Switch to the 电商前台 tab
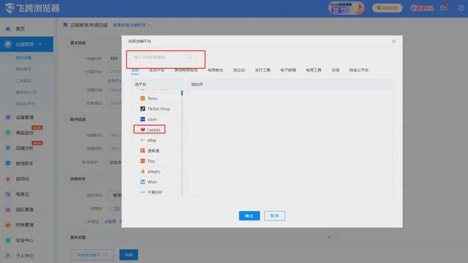 click(215, 70)
